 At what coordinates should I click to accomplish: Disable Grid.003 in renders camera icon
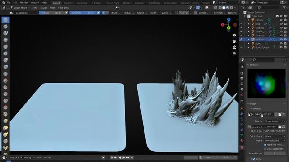click(285, 36)
